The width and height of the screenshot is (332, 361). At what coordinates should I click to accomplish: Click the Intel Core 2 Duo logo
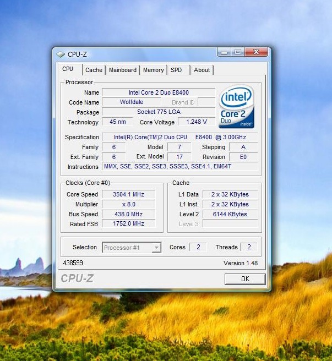(236, 106)
